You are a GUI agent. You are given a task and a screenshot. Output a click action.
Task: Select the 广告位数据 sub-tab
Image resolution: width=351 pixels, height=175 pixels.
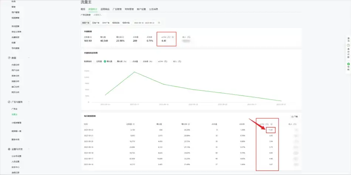click(x=85, y=15)
